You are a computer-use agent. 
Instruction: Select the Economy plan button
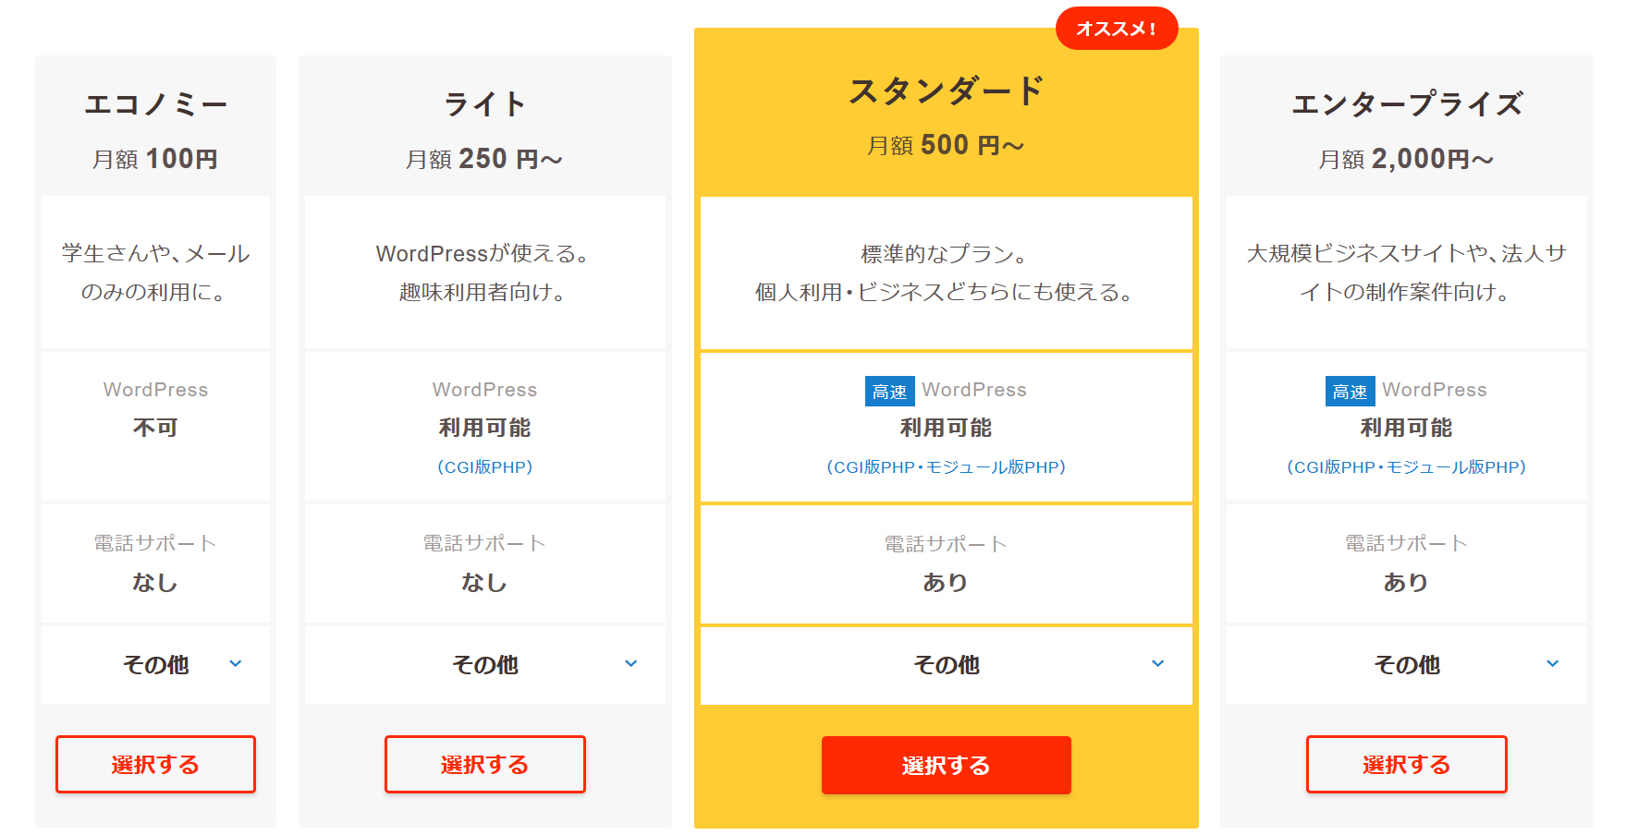point(155,764)
